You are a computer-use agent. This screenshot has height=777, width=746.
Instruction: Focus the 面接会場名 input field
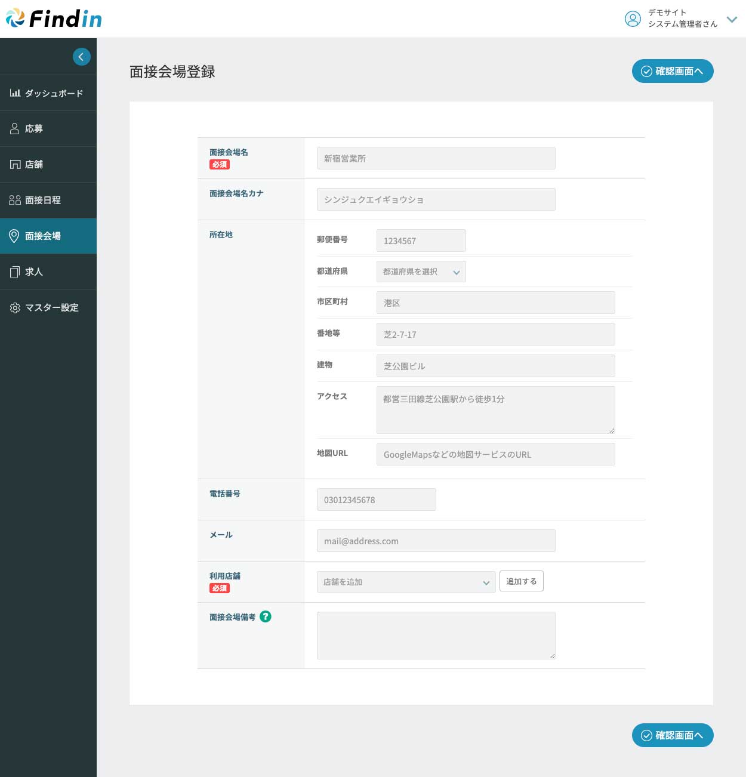436,158
